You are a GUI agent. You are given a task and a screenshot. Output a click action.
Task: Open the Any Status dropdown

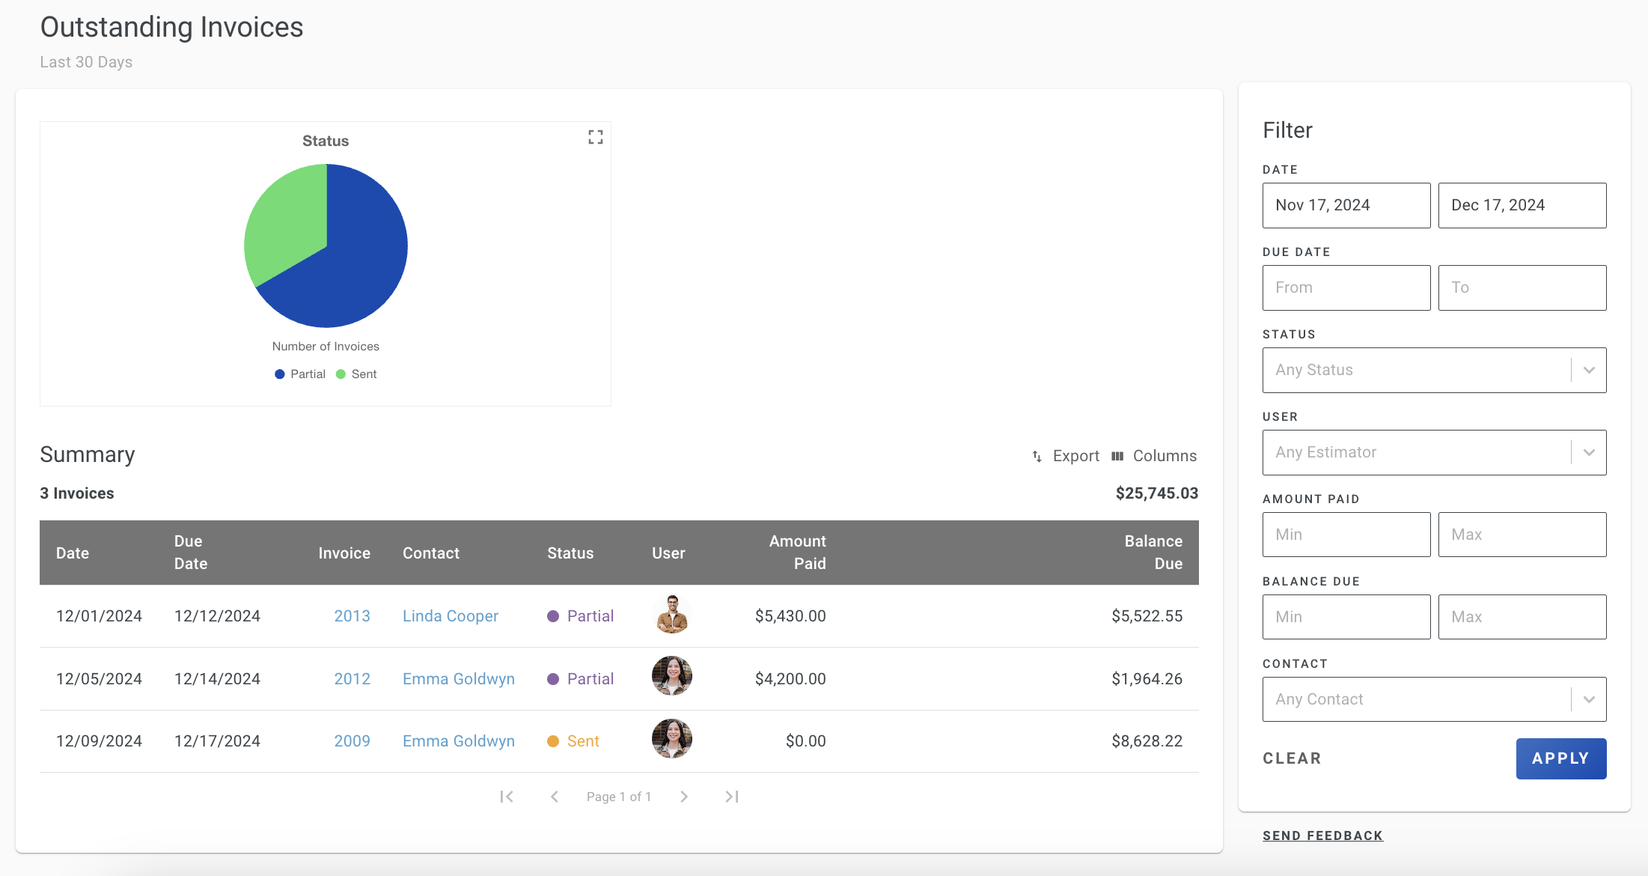pyautogui.click(x=1434, y=370)
